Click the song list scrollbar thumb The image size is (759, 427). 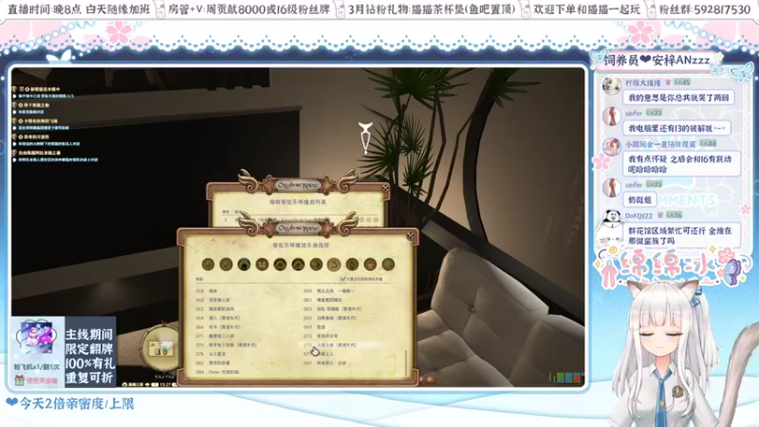pyautogui.click(x=406, y=362)
